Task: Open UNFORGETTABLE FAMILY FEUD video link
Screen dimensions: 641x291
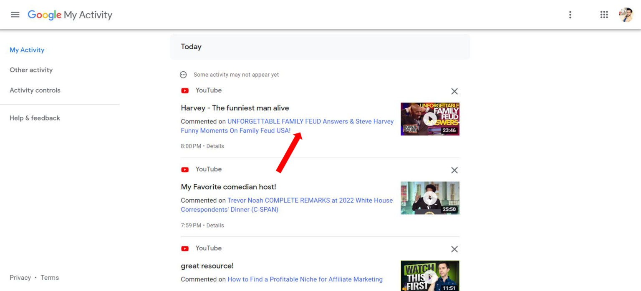Action: click(x=287, y=126)
